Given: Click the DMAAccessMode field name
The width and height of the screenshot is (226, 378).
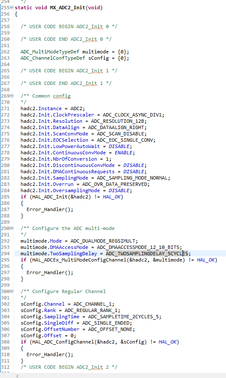Looking at the screenshot, I should [x=69, y=247].
